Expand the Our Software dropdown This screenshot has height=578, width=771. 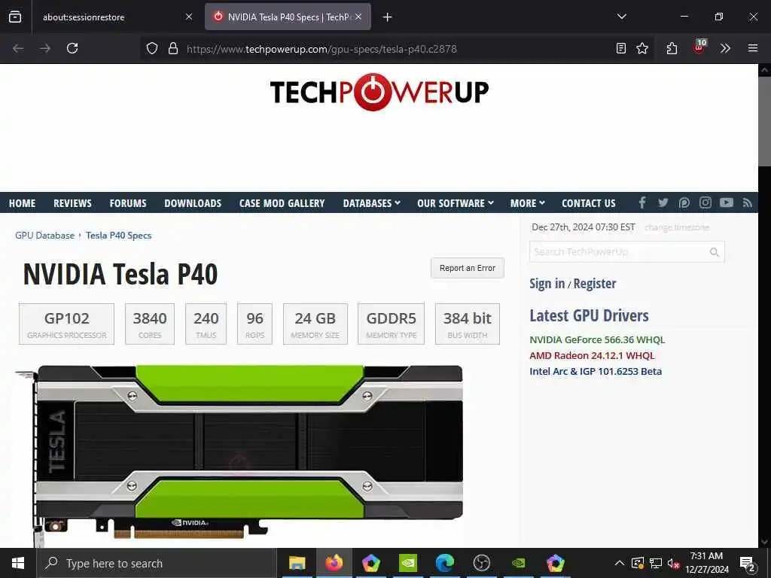click(456, 203)
